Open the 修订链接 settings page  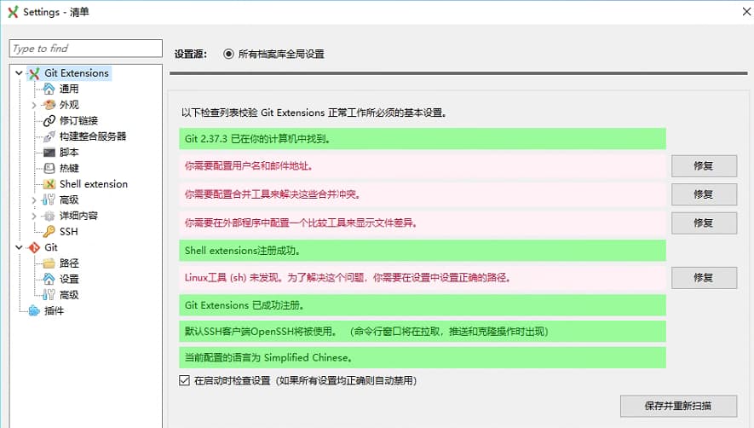pos(79,120)
